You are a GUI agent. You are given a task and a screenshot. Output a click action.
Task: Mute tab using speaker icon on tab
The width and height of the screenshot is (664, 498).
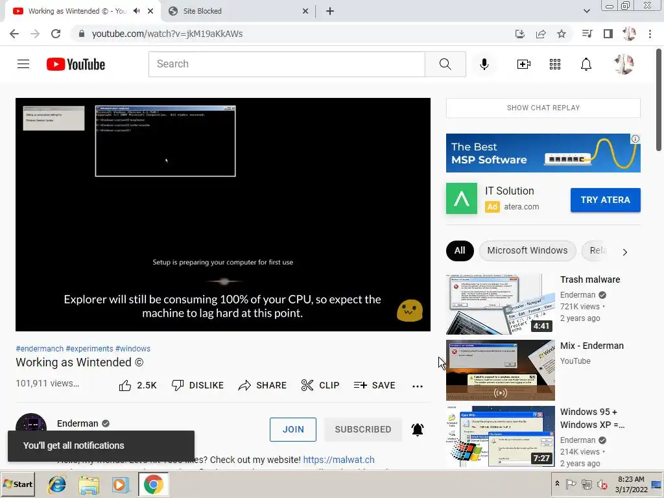(136, 11)
